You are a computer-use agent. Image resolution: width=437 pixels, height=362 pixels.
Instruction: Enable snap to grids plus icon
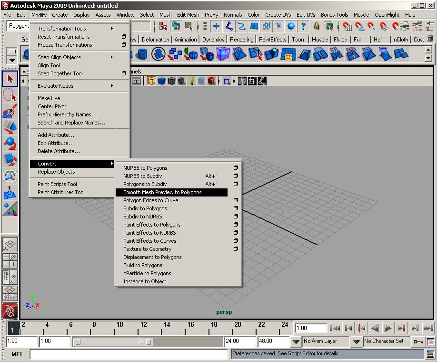click(x=216, y=26)
